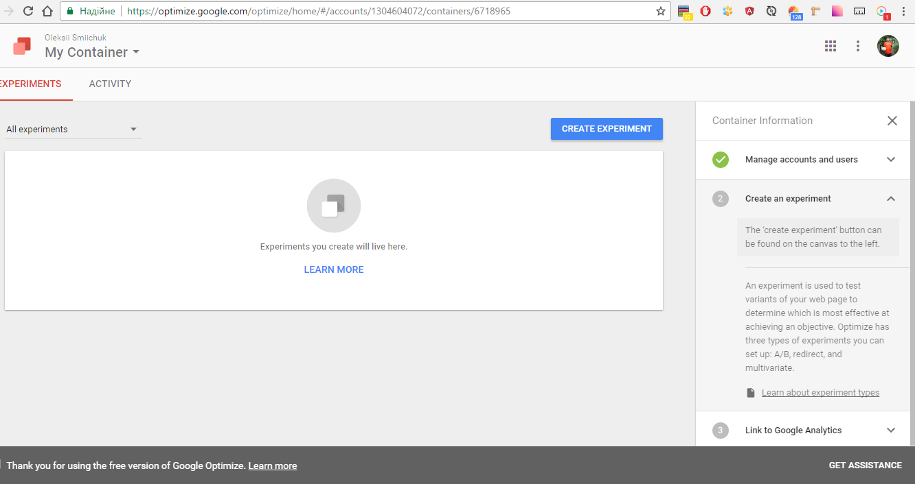This screenshot has height=484, width=915.
Task: Click step 2 circle for Create an experiment
Action: (x=721, y=199)
